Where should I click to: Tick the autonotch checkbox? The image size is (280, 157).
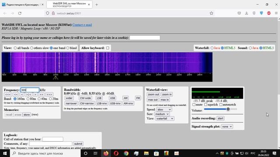click(x=221, y=105)
